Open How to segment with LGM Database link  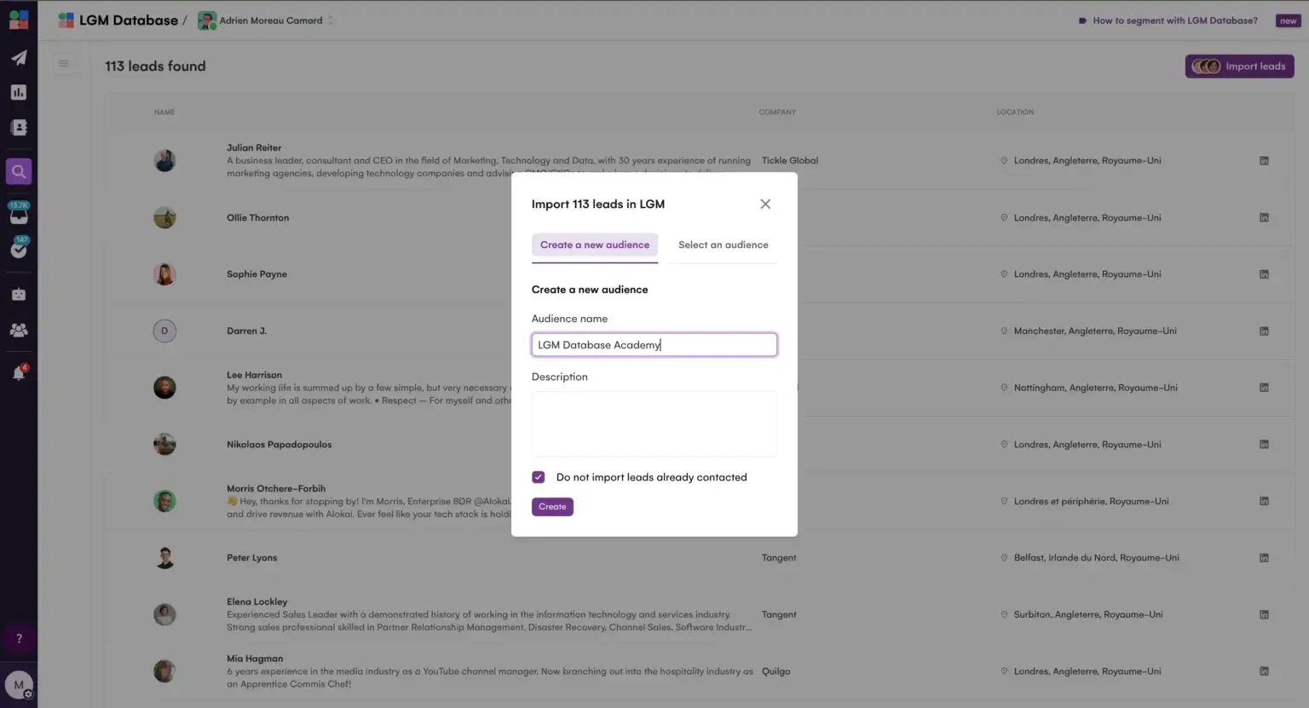[x=1168, y=20]
